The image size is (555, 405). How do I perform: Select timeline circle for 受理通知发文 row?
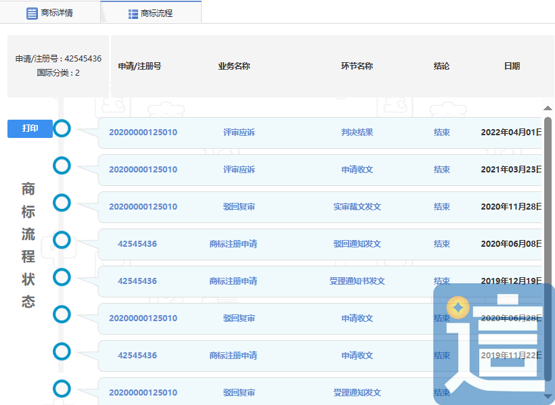(x=62, y=388)
